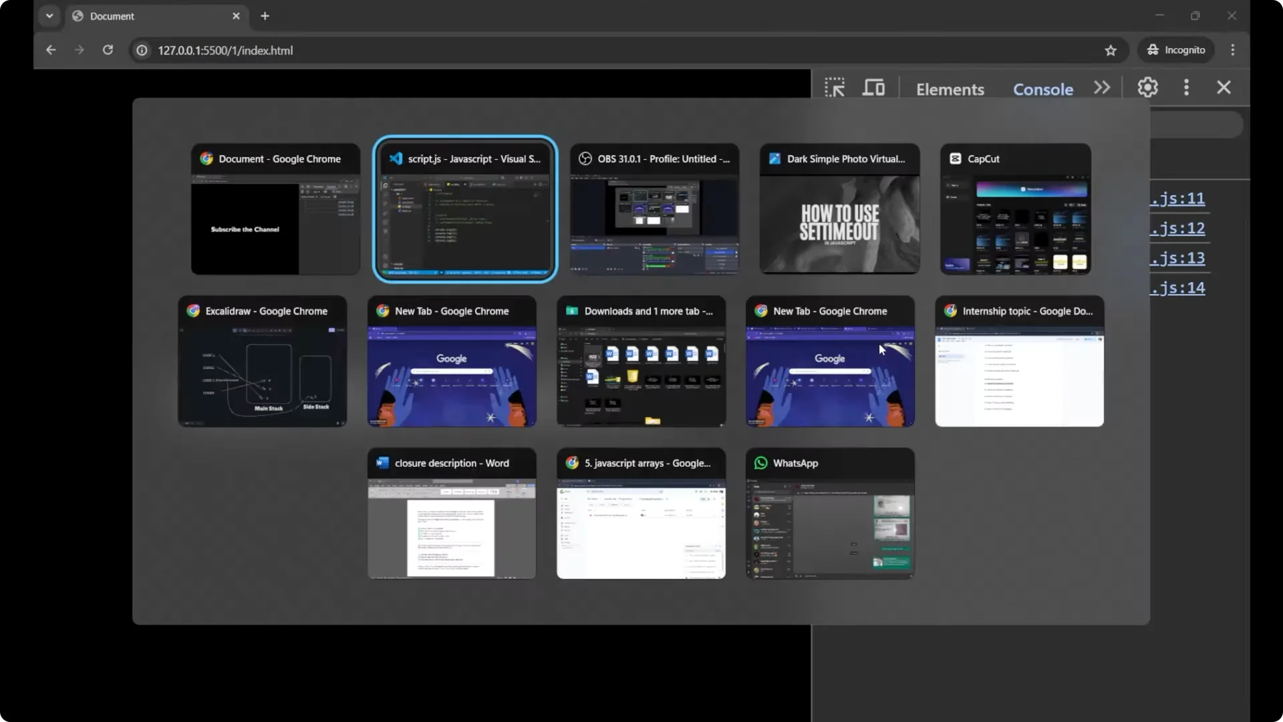
Task: Toggle the device toolbar icon
Action: [x=873, y=88]
